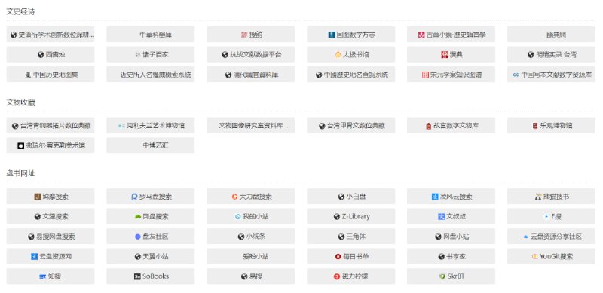Click the 我的小站 icon
603x293 pixels.
238,217
